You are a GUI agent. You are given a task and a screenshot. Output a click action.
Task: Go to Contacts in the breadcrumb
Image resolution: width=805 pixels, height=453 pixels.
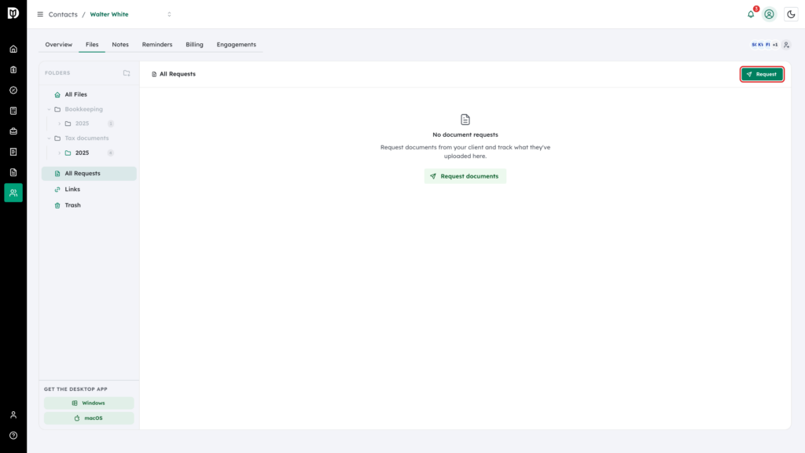[63, 14]
